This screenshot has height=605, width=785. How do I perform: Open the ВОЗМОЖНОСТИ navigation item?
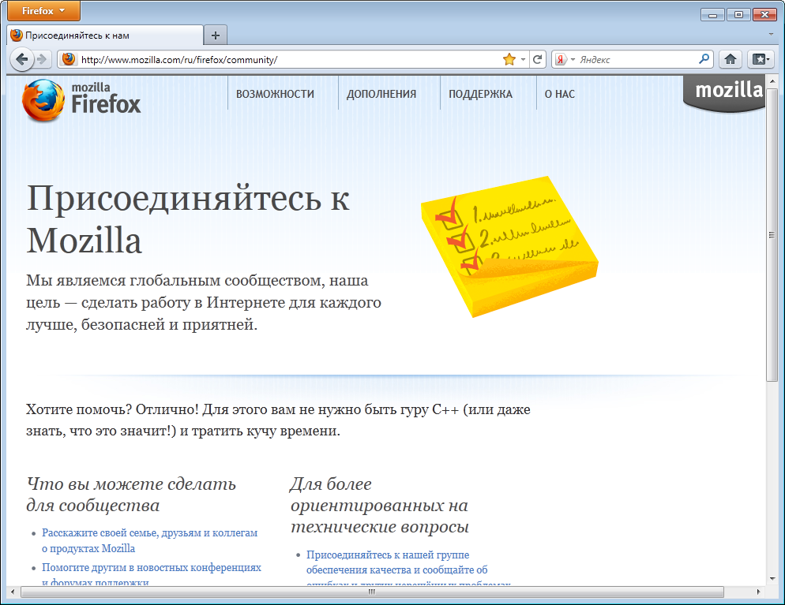(x=275, y=94)
